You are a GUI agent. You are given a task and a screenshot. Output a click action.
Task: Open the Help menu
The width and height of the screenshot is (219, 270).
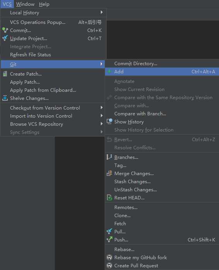pos(44,4)
